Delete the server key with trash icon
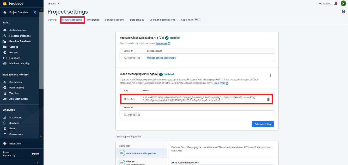Screen dimensions: 348x165 click(268, 99)
